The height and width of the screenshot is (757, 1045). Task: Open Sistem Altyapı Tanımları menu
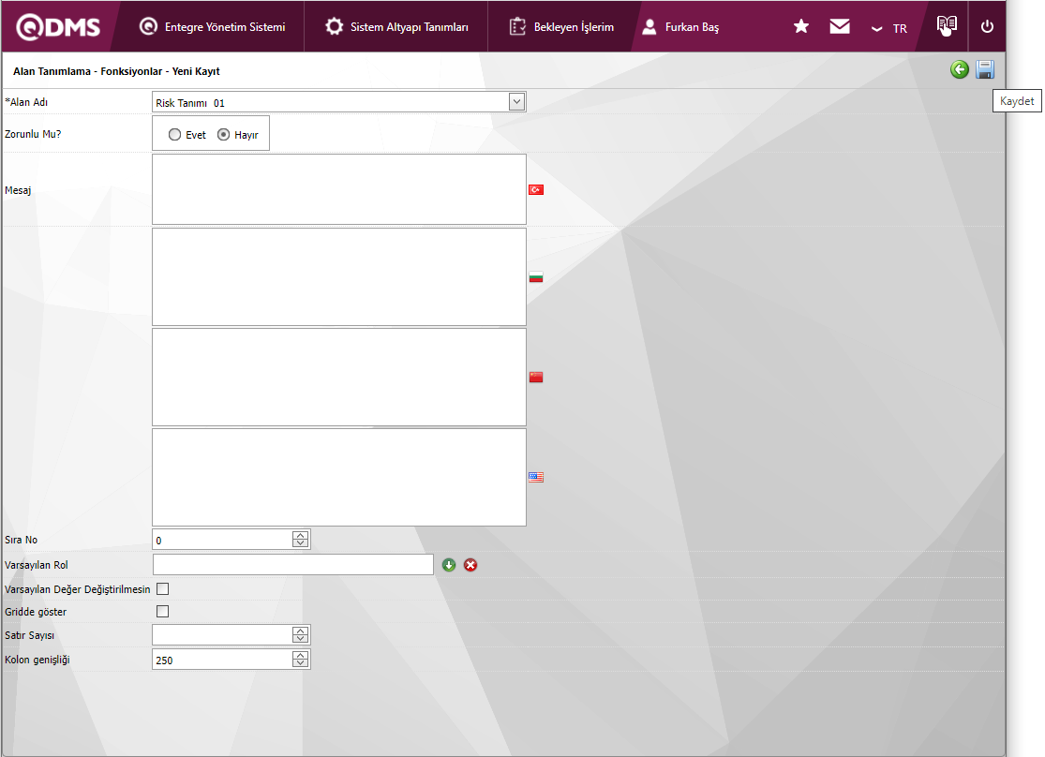click(x=396, y=27)
